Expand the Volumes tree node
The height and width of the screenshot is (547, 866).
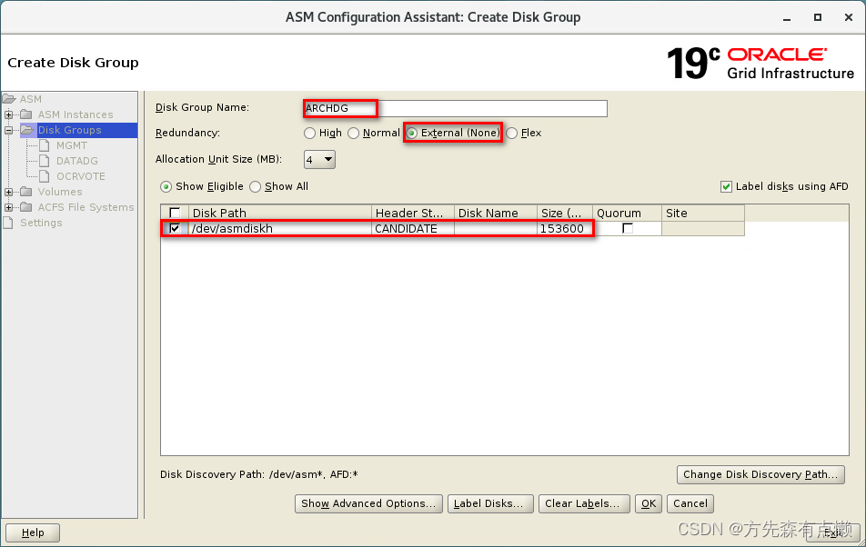point(9,192)
